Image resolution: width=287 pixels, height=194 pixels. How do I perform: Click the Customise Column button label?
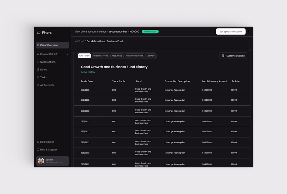(235, 56)
